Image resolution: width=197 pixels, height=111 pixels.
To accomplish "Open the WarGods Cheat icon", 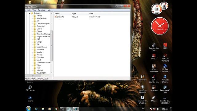I will point(165,79).
